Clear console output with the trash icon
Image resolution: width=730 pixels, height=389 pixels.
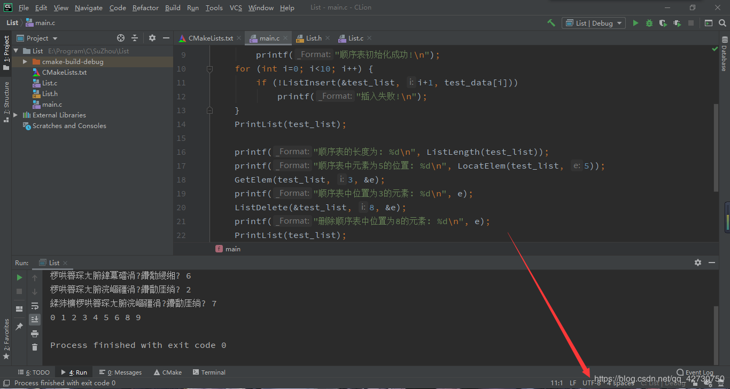click(35, 347)
